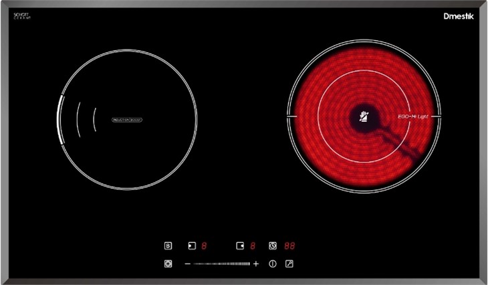Click the Schott Ceran logo
488x285 pixels.
coord(22,16)
